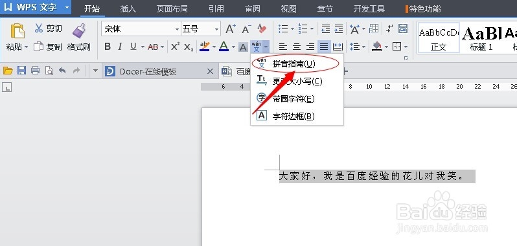The image size is (517, 246).
Task: Toggle subscript X₂ formatting
Action: pyautogui.click(x=189, y=47)
